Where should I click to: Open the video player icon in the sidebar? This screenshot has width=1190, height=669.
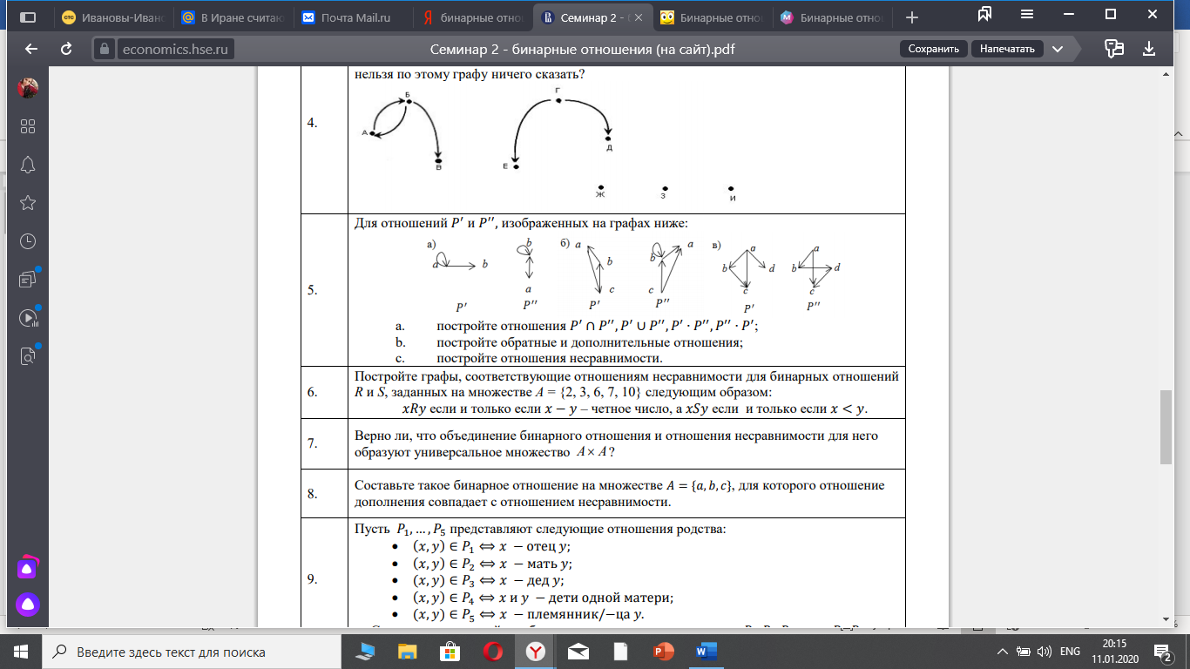pyautogui.click(x=28, y=318)
